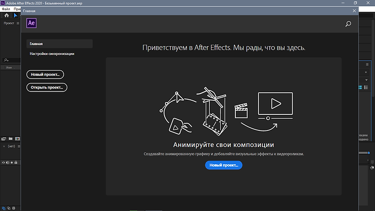Click the (нет) timeline tab label
The width and height of the screenshot is (375, 211).
coord(11,147)
